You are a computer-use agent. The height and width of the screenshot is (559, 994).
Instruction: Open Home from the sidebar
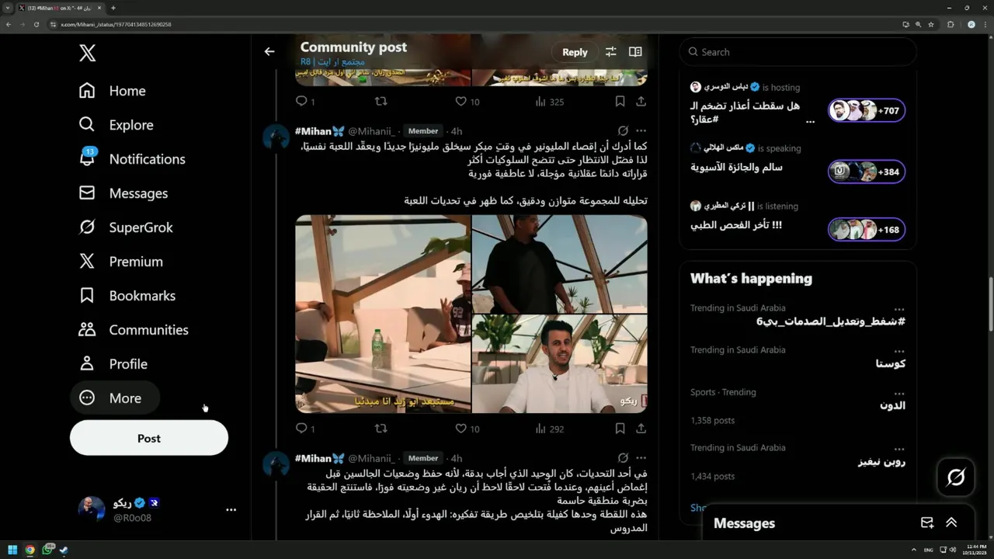point(112,91)
